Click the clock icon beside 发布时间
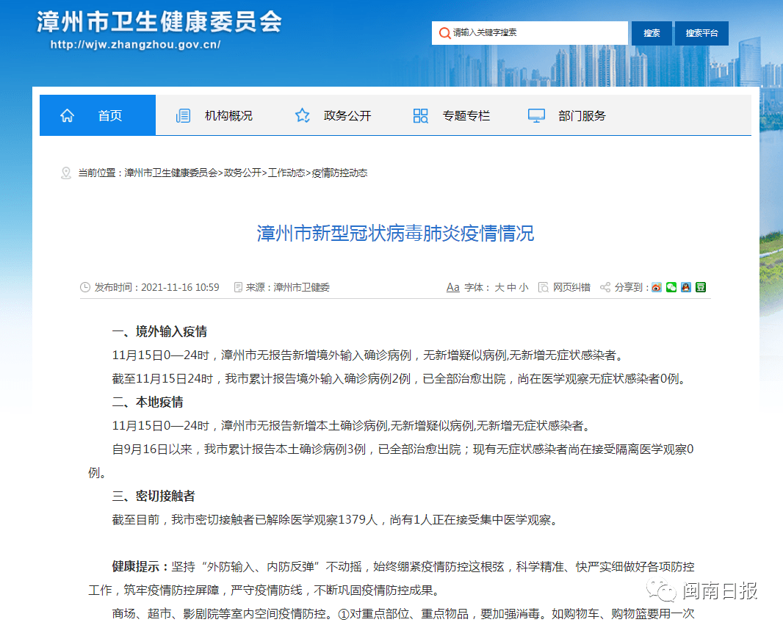783x625 pixels. pos(85,287)
